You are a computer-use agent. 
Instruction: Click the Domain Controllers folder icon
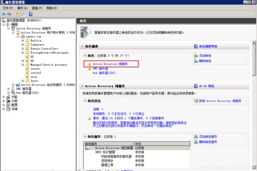(x=27, y=48)
